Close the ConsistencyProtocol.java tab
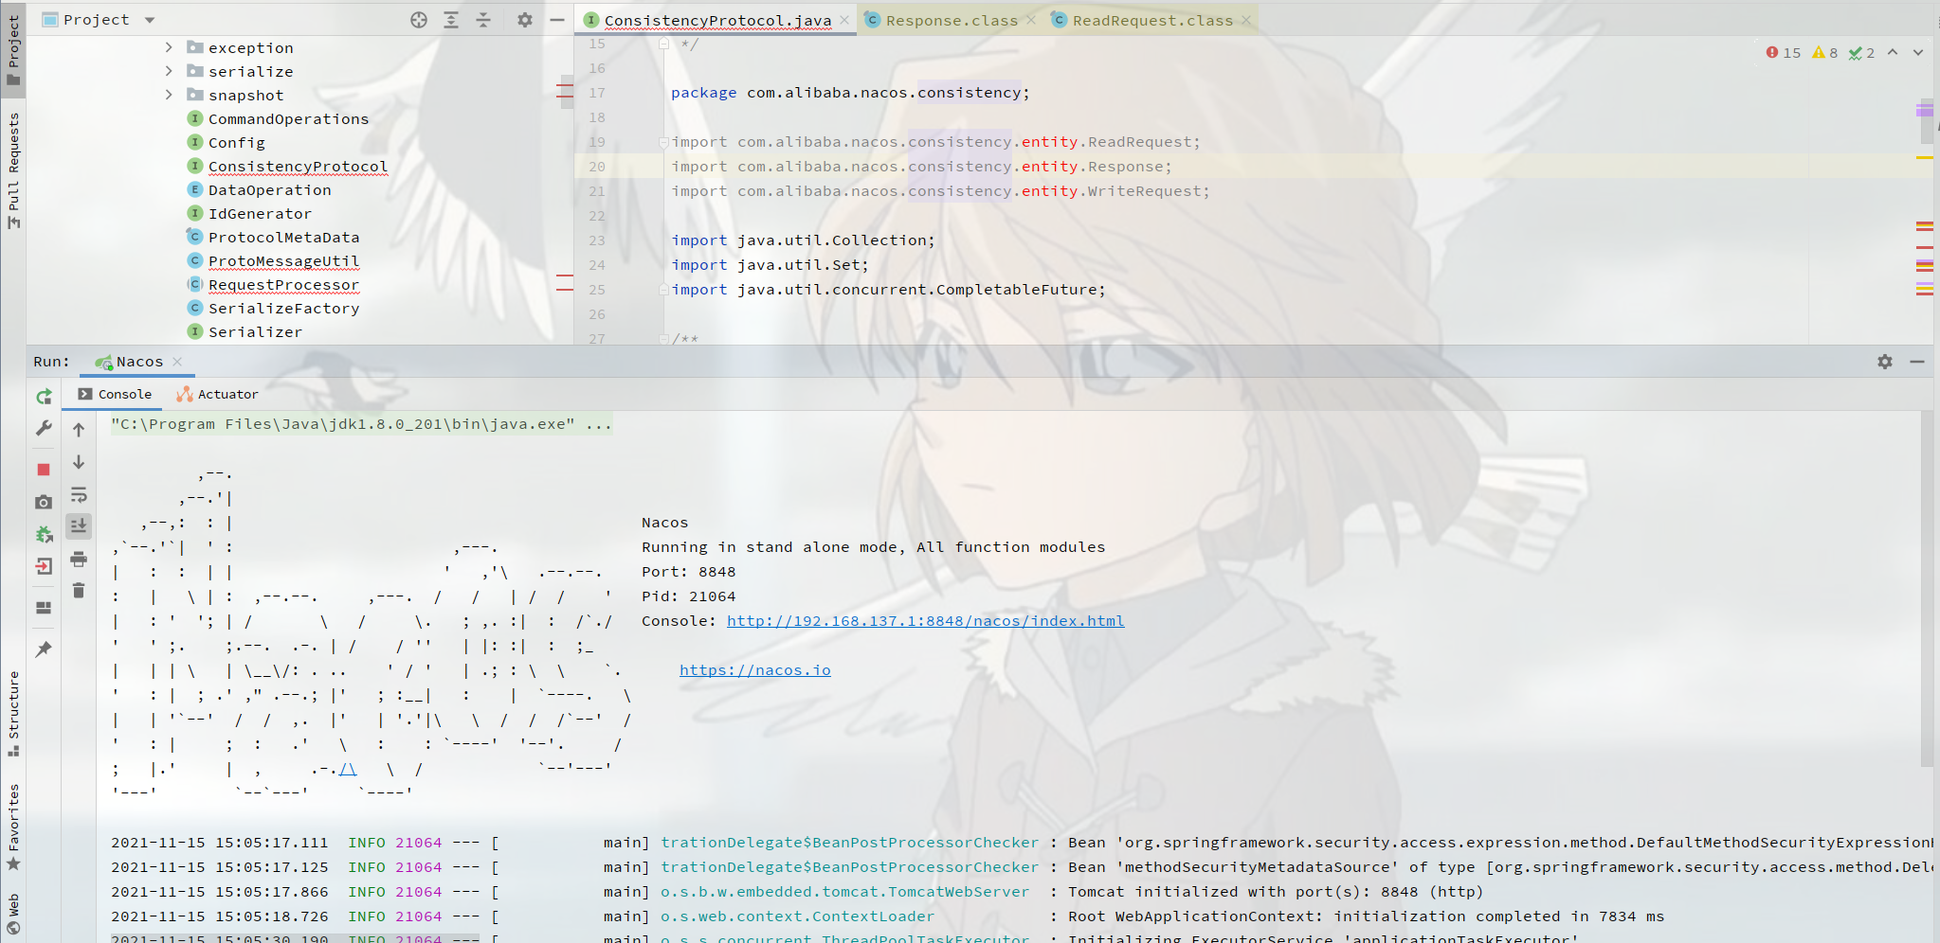This screenshot has height=943, width=1940. click(x=844, y=20)
